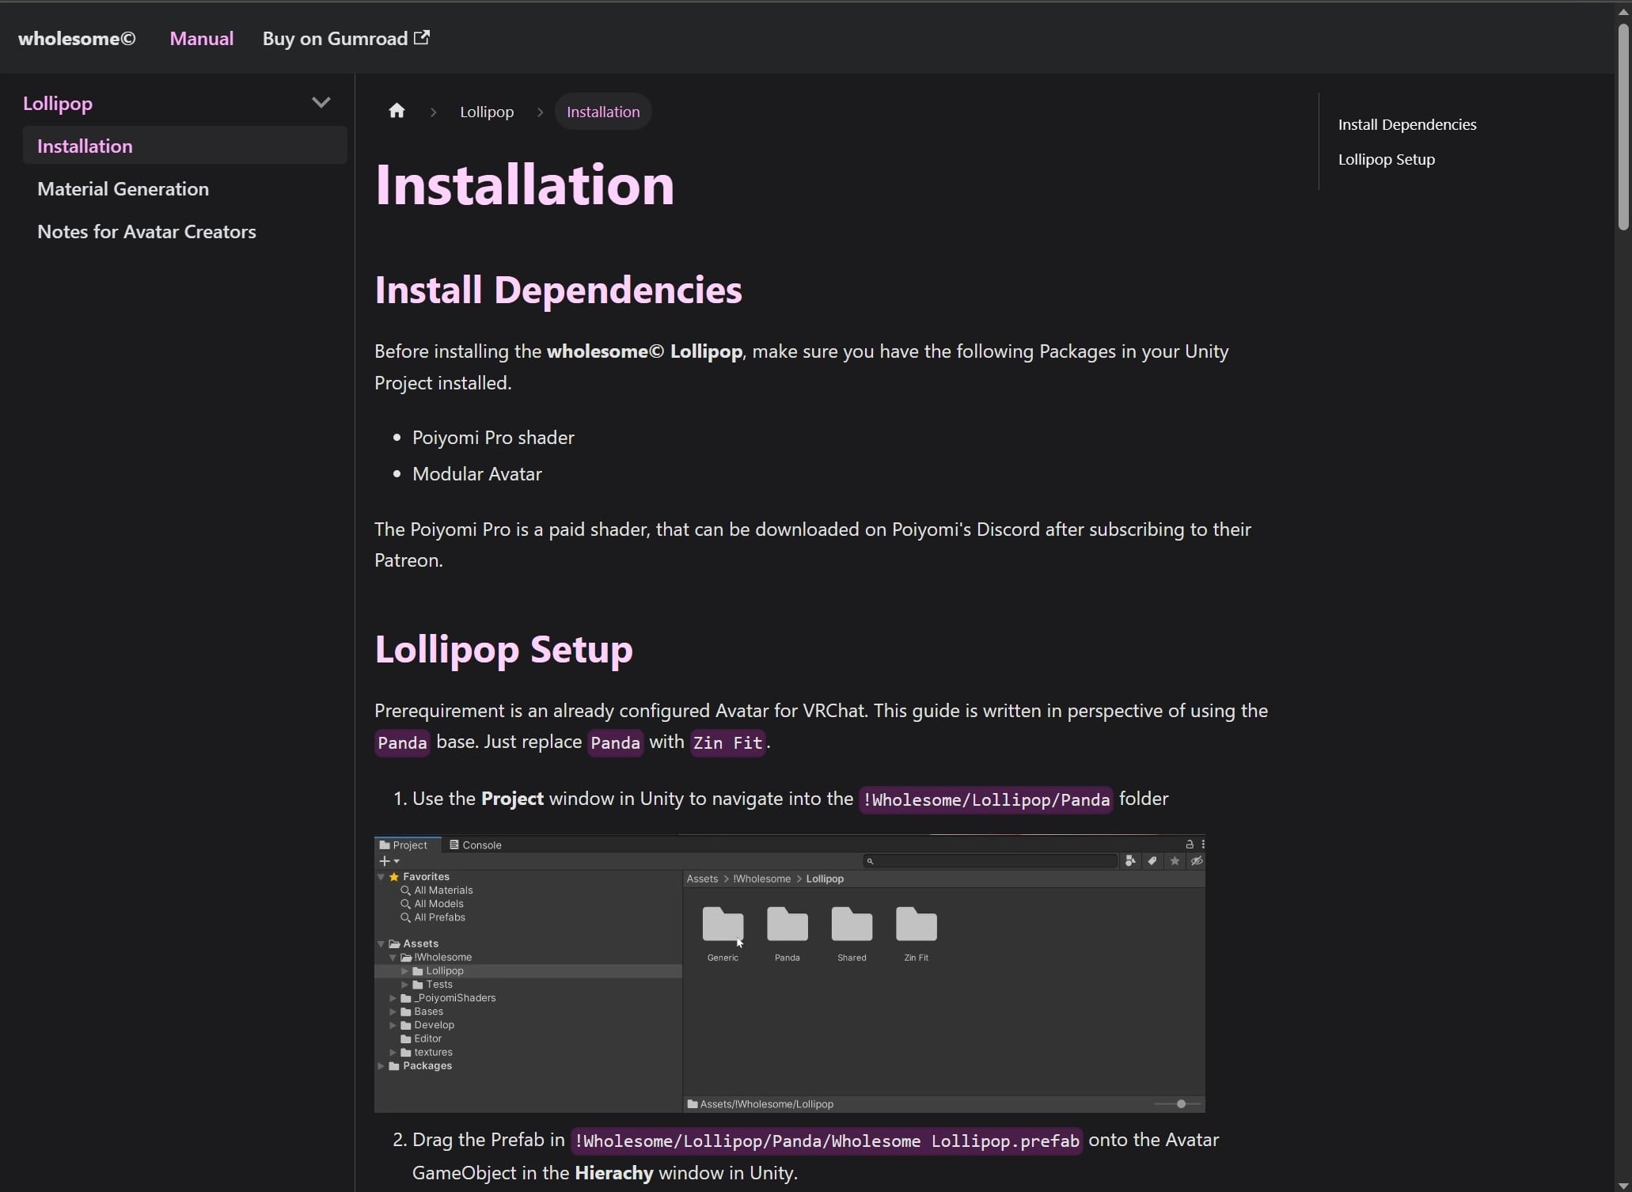
Task: Click the wholesome© site logo
Action: point(77,39)
